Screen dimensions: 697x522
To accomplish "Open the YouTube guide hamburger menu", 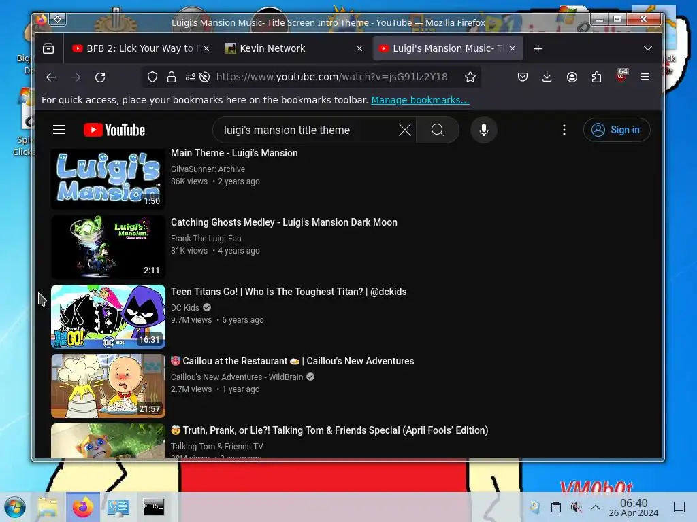I will click(59, 130).
